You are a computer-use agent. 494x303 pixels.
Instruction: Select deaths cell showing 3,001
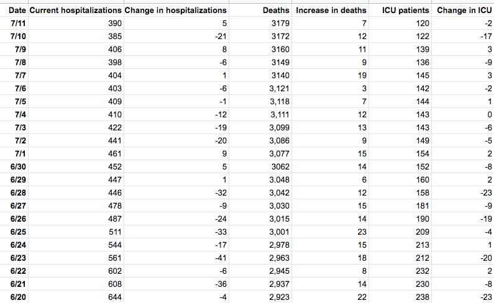[x=274, y=232]
